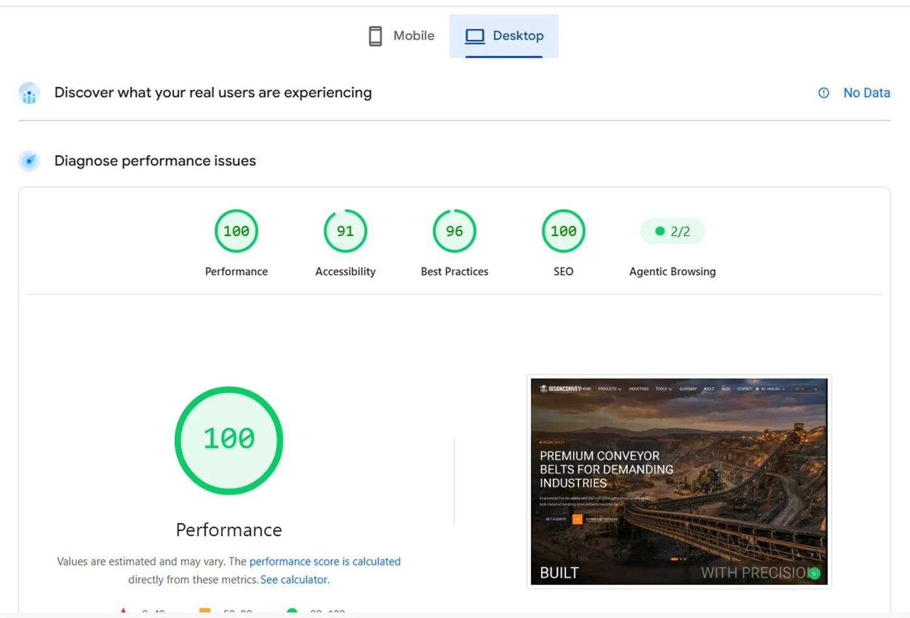The width and height of the screenshot is (910, 618).
Task: Click the SEO label under the gauge
Action: coord(564,272)
